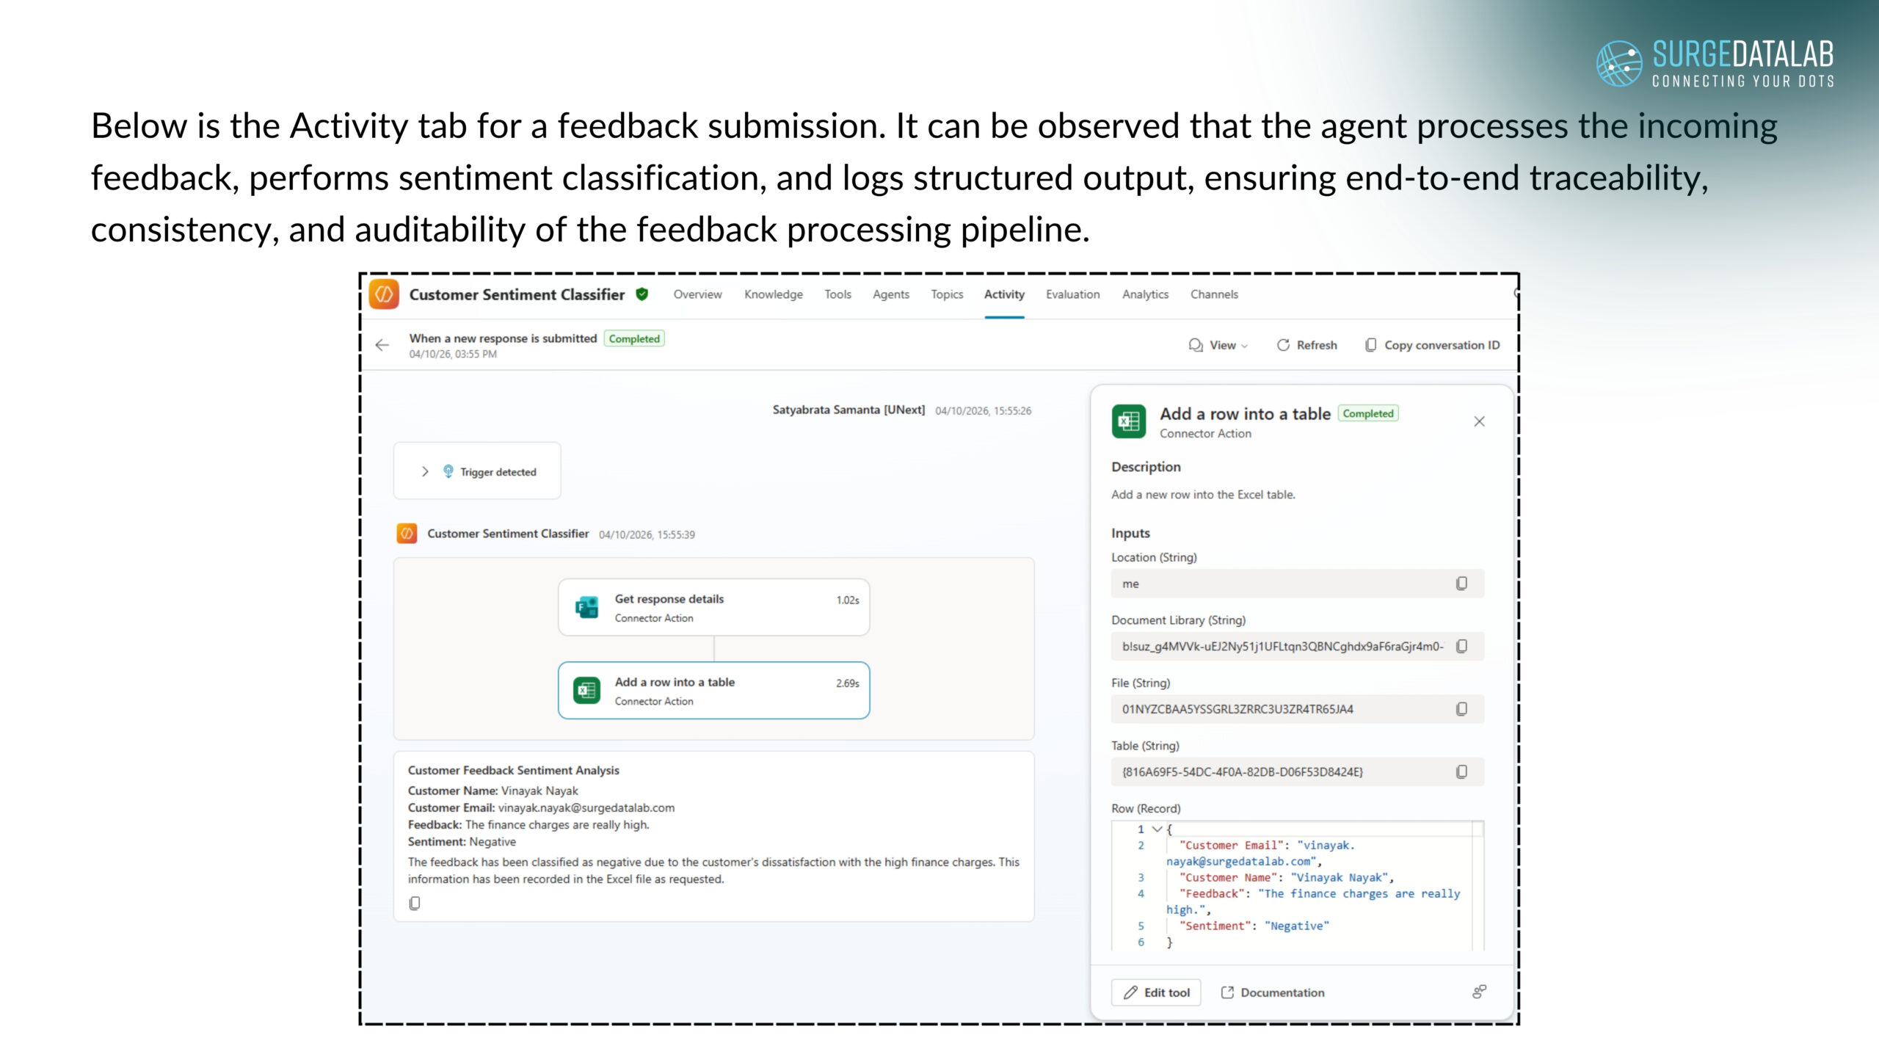Click the Table field with the GUID
Screen dimensions: 1879x1057
tap(1297, 771)
